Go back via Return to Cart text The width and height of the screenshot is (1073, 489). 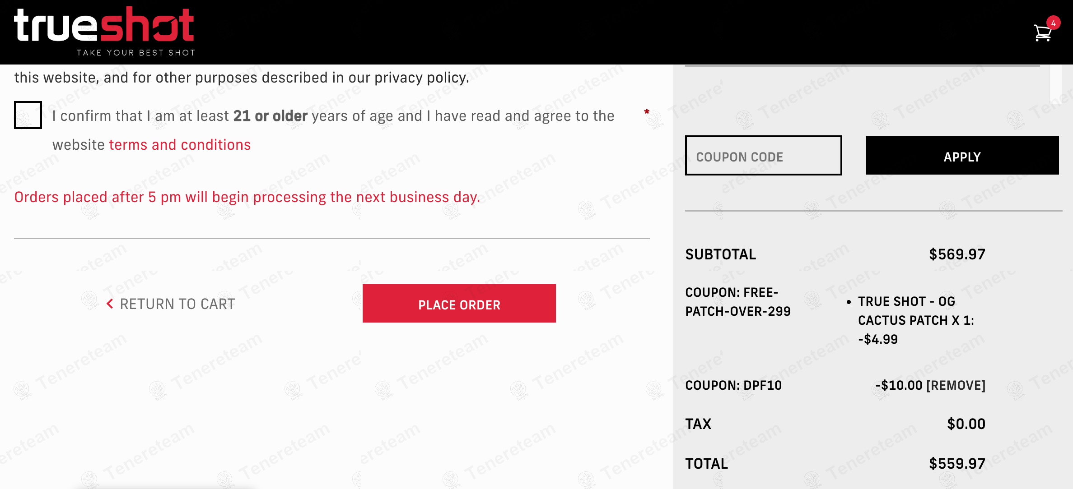click(177, 304)
